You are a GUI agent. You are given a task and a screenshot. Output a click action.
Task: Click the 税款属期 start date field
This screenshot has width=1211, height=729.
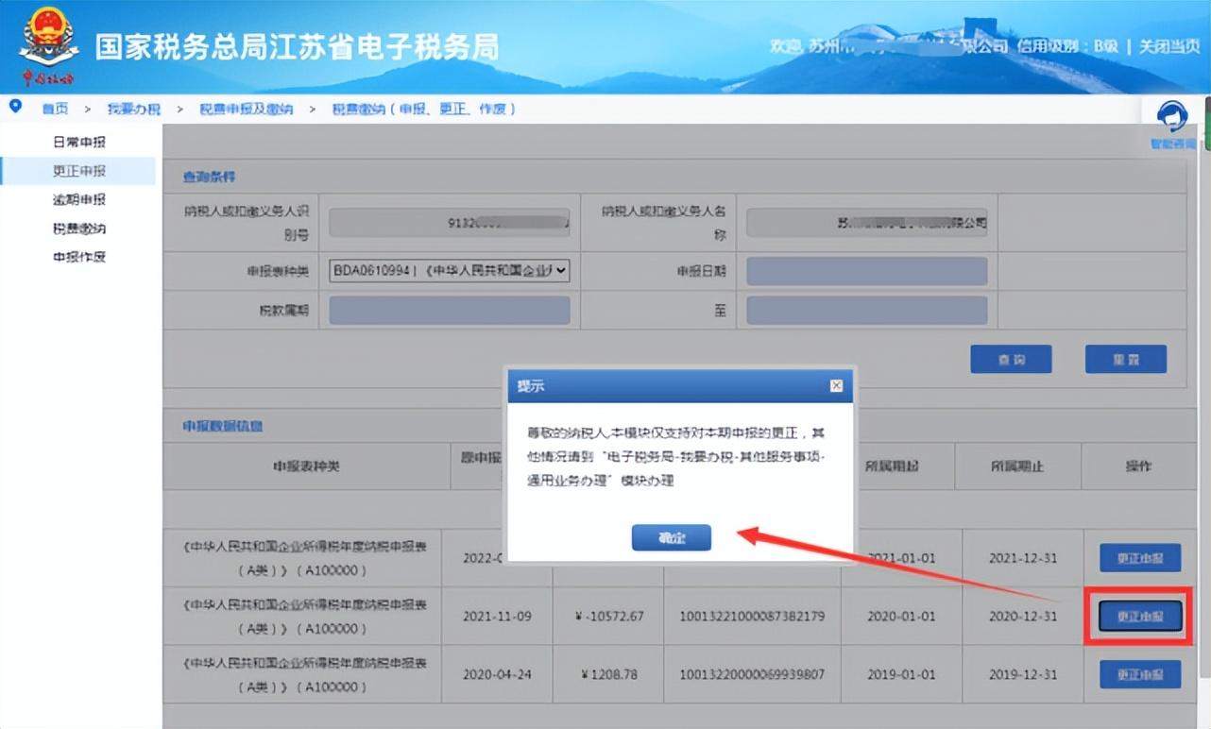click(450, 311)
